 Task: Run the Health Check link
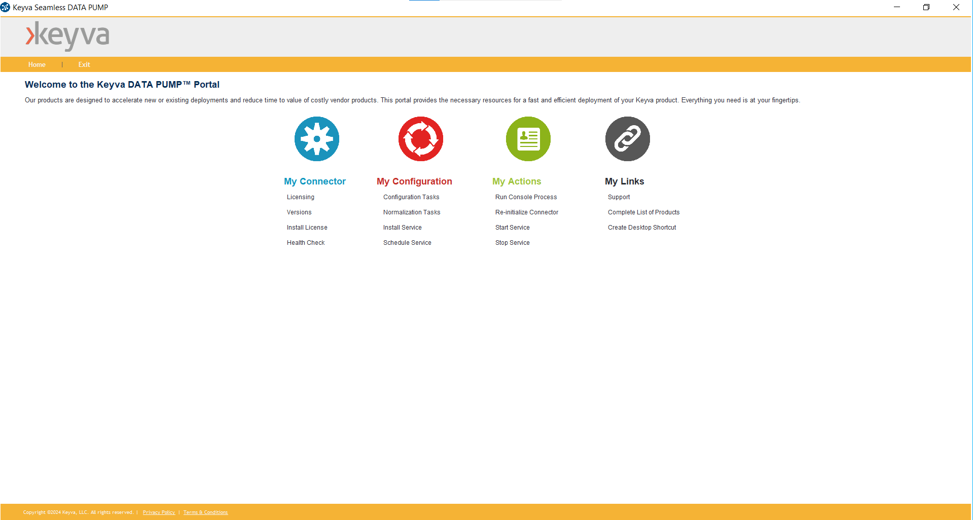(306, 243)
